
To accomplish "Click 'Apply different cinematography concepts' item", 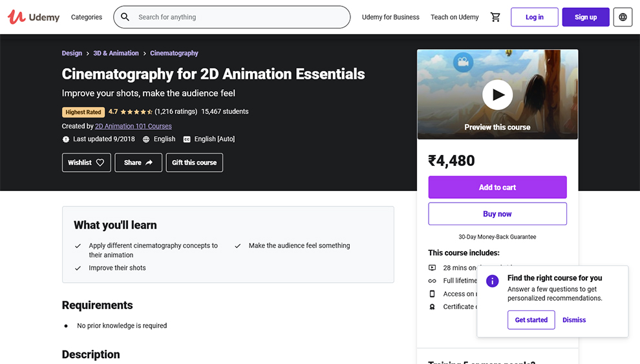I will pyautogui.click(x=153, y=250).
